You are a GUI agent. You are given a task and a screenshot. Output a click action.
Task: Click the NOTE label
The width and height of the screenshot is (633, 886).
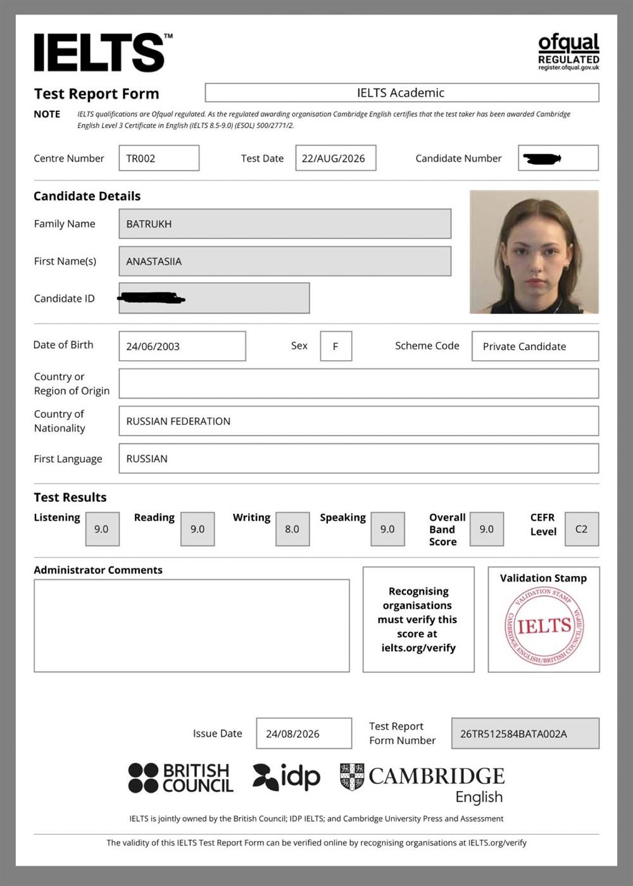pyautogui.click(x=47, y=114)
